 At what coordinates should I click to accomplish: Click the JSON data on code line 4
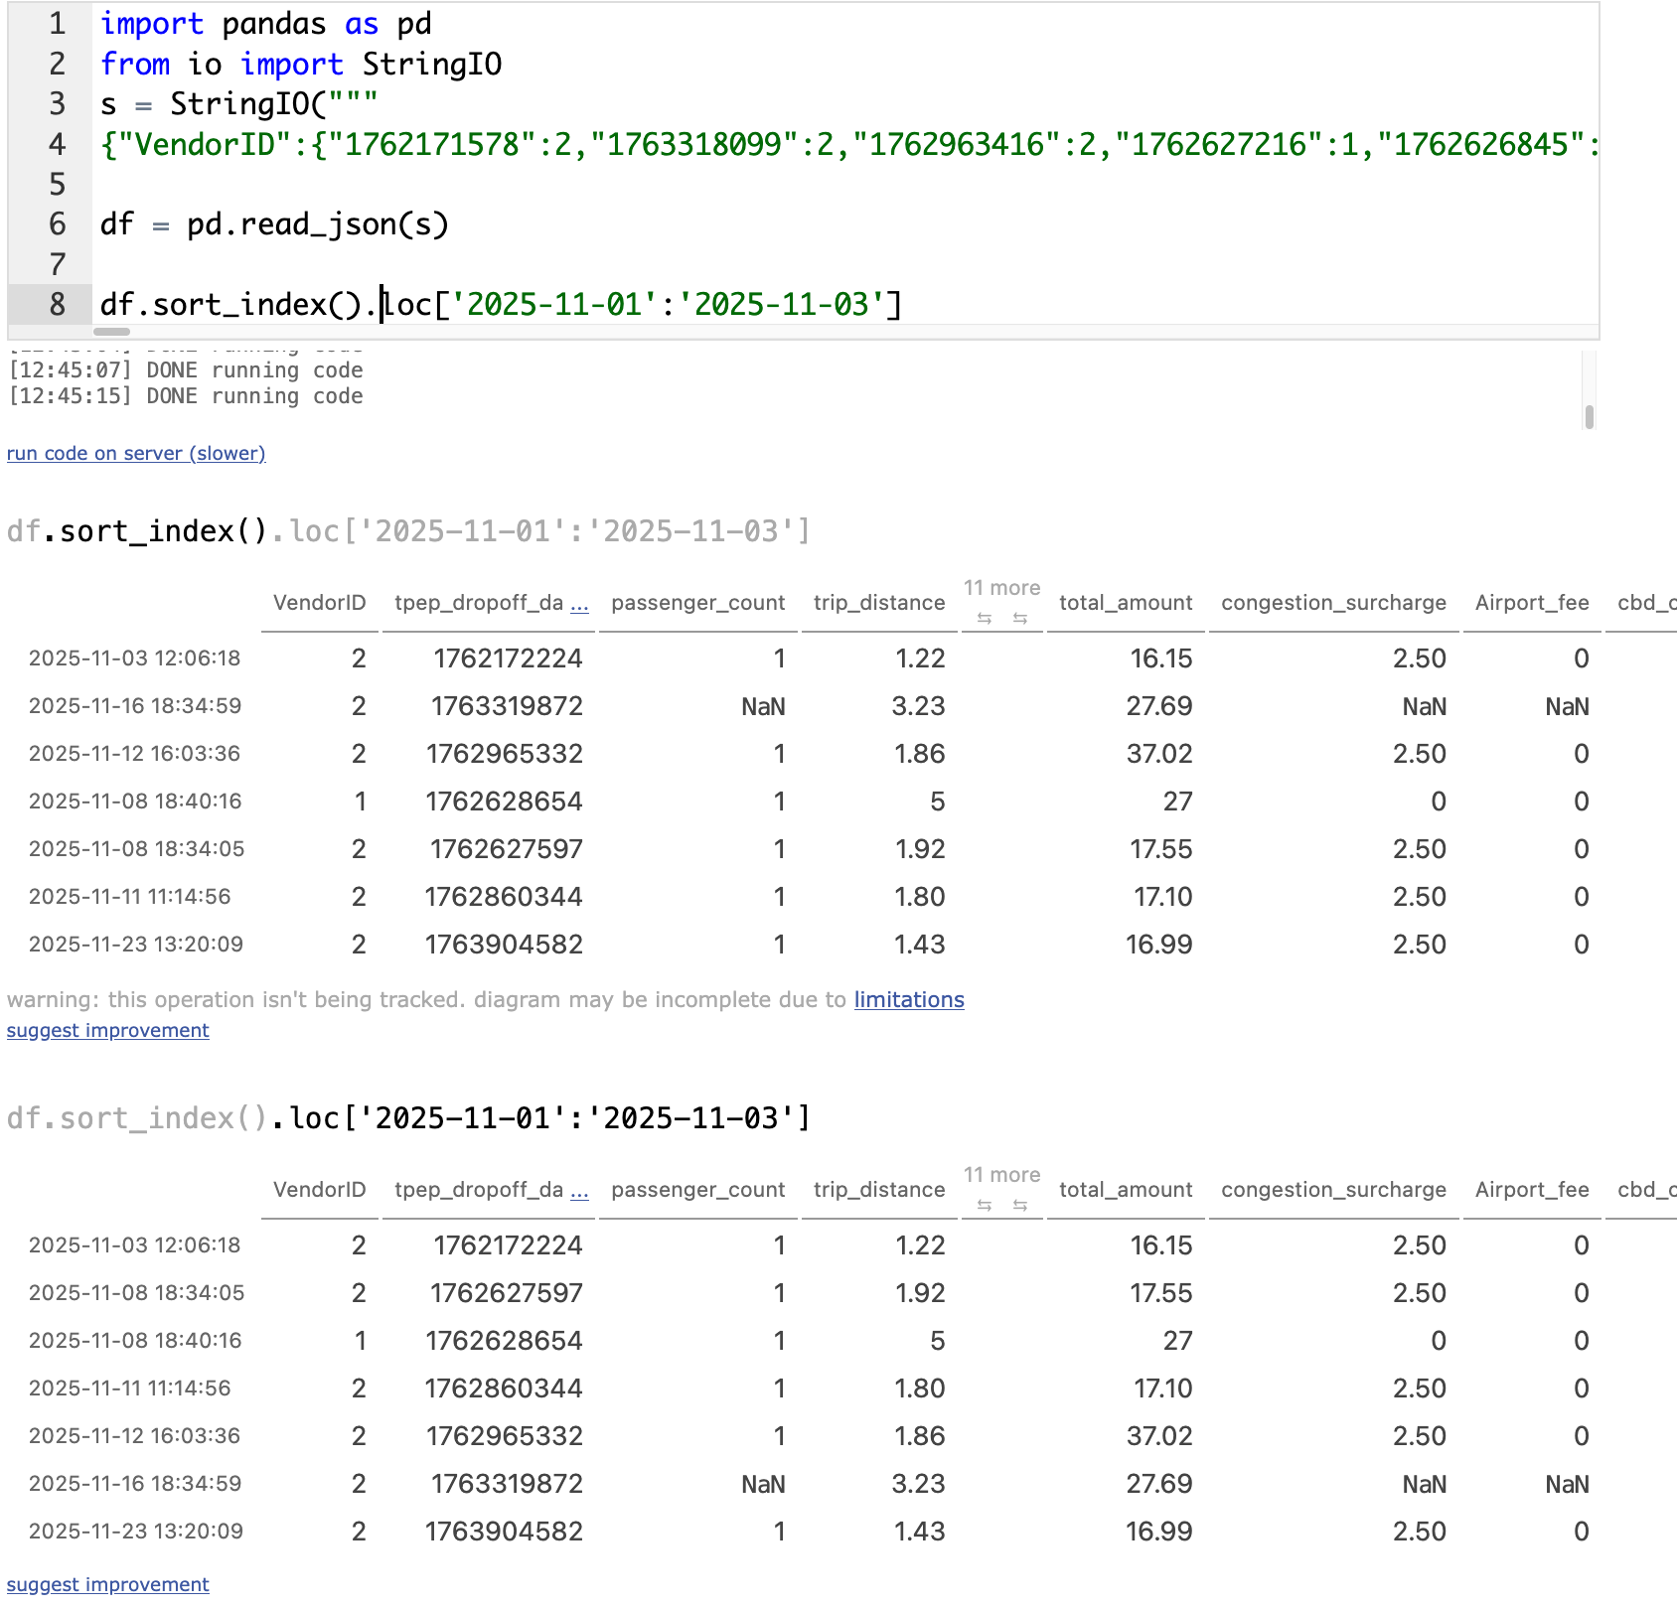coord(849,145)
